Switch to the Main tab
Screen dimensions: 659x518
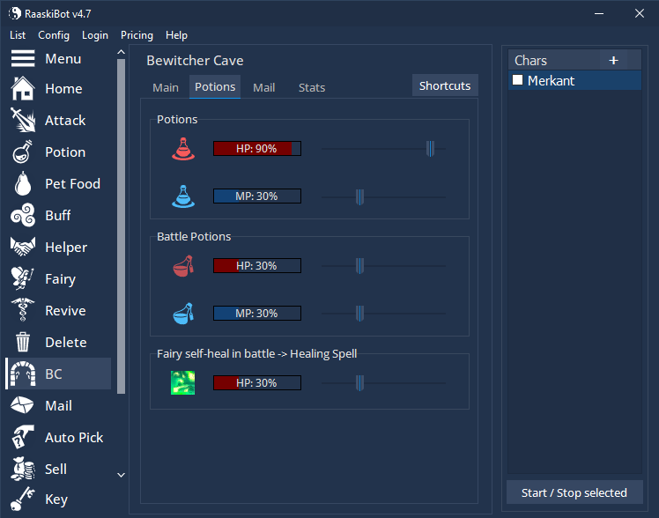166,87
